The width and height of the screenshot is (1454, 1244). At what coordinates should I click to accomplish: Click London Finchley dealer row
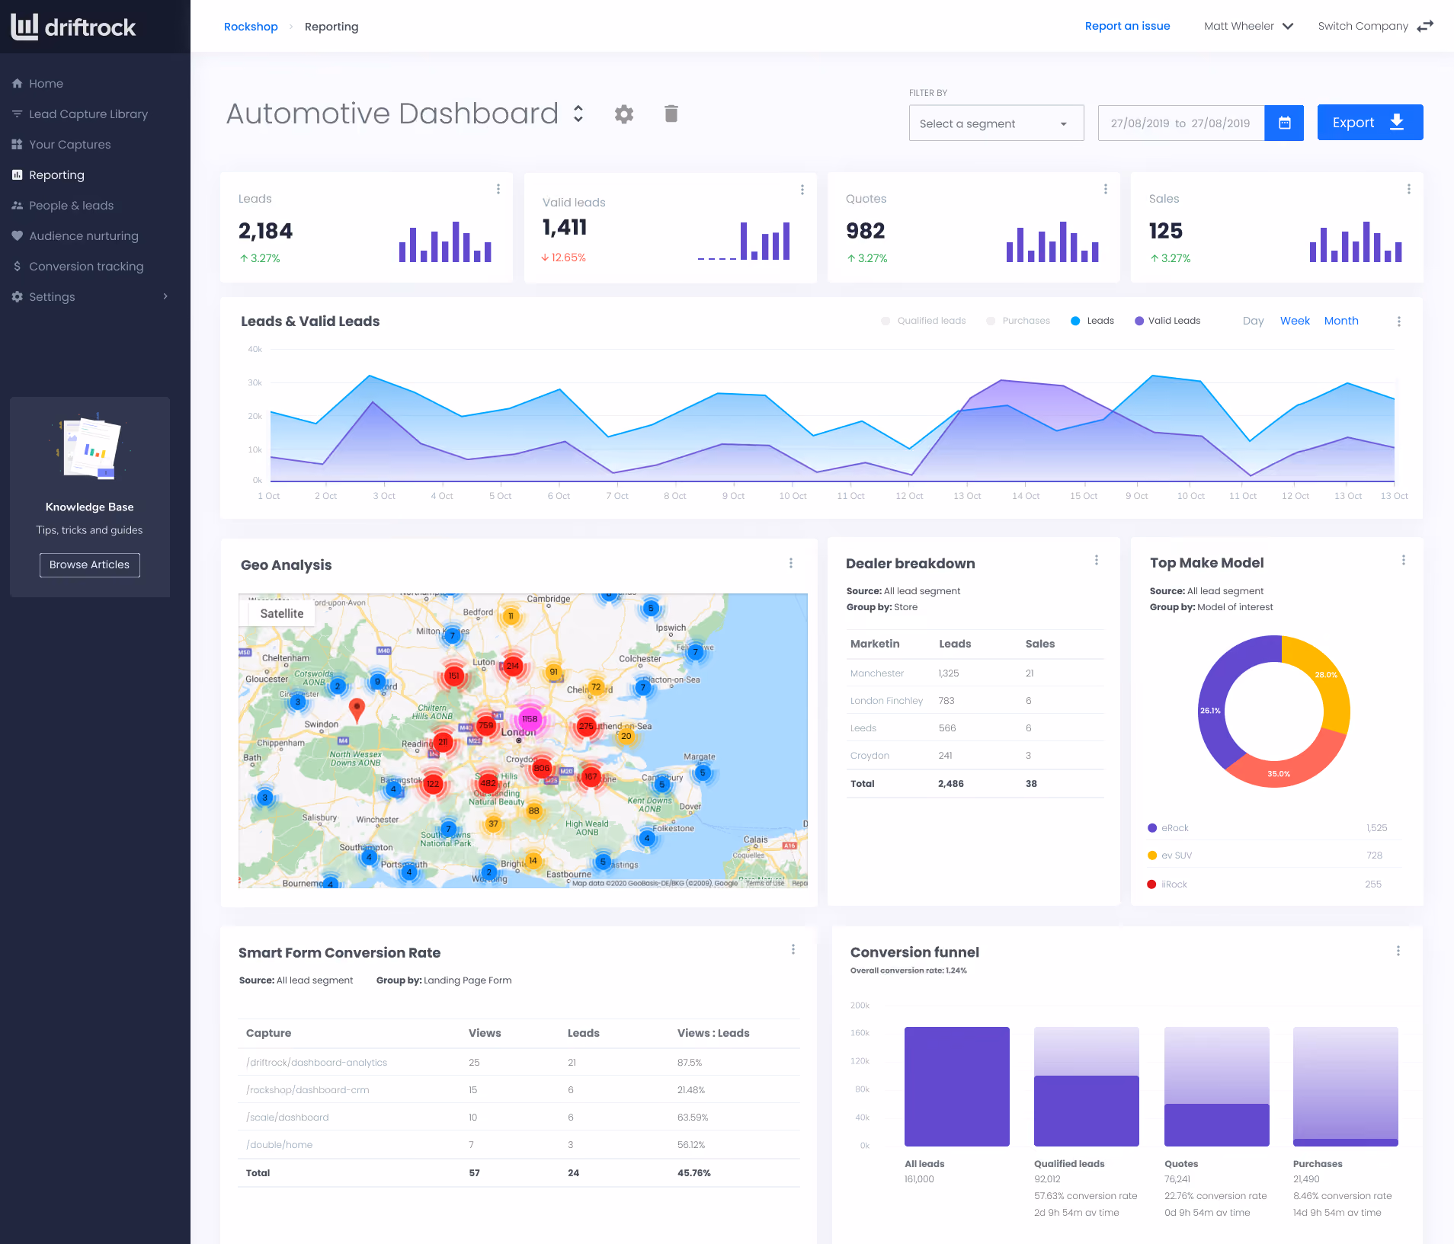pyautogui.click(x=975, y=701)
